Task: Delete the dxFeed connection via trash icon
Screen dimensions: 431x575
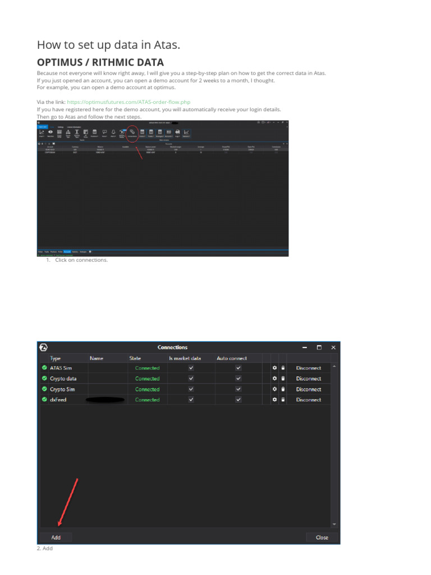Action: (283, 400)
